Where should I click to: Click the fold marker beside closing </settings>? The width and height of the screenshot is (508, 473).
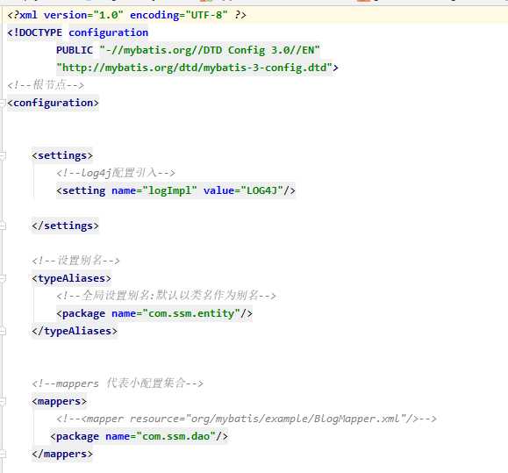[3, 226]
